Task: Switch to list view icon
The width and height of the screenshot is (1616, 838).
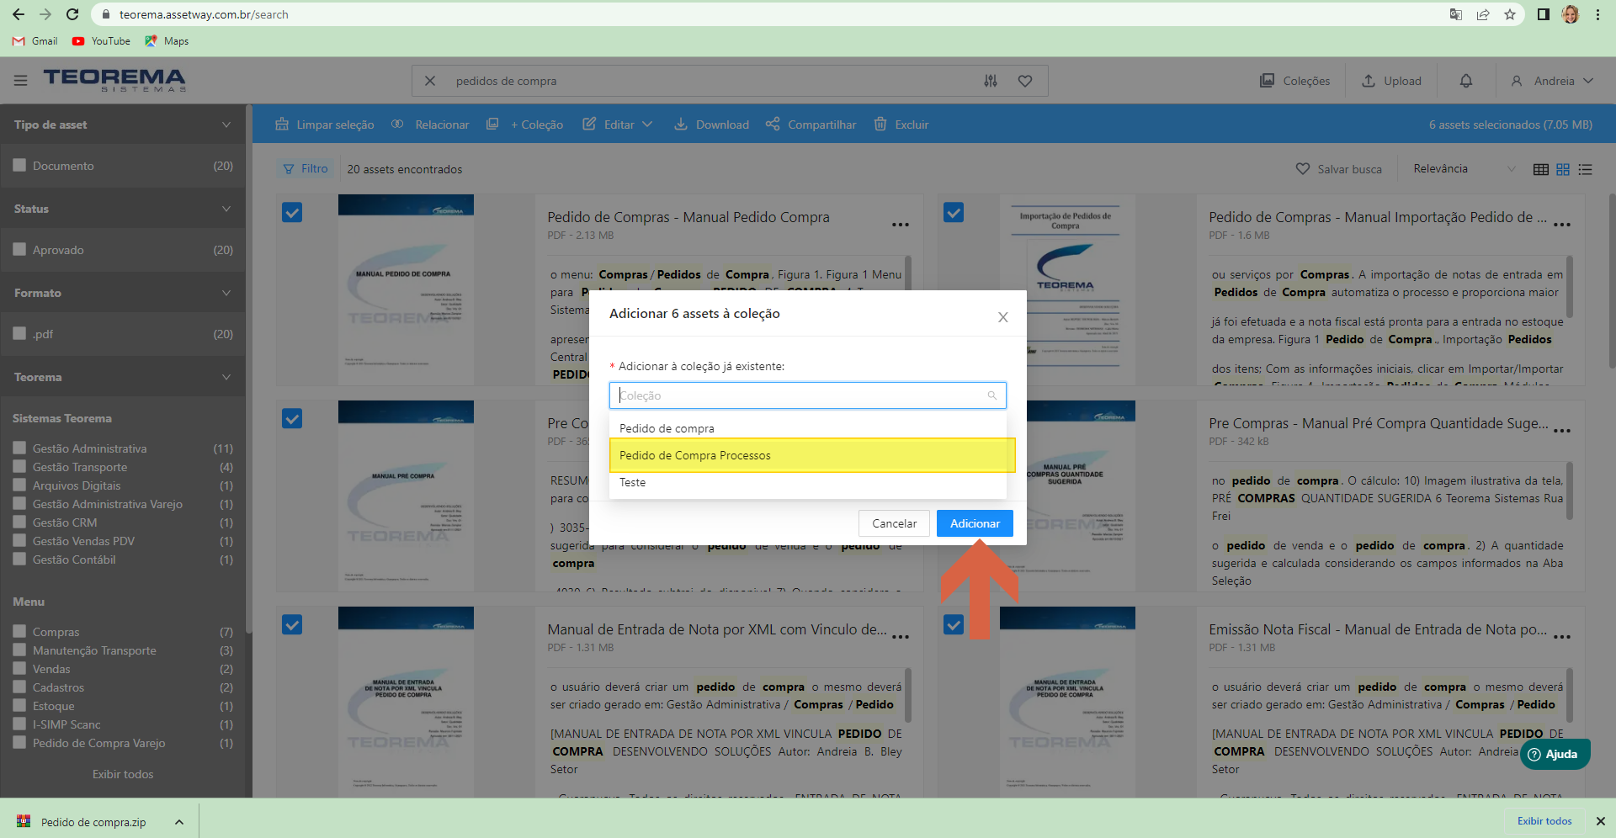Action: click(x=1586, y=169)
